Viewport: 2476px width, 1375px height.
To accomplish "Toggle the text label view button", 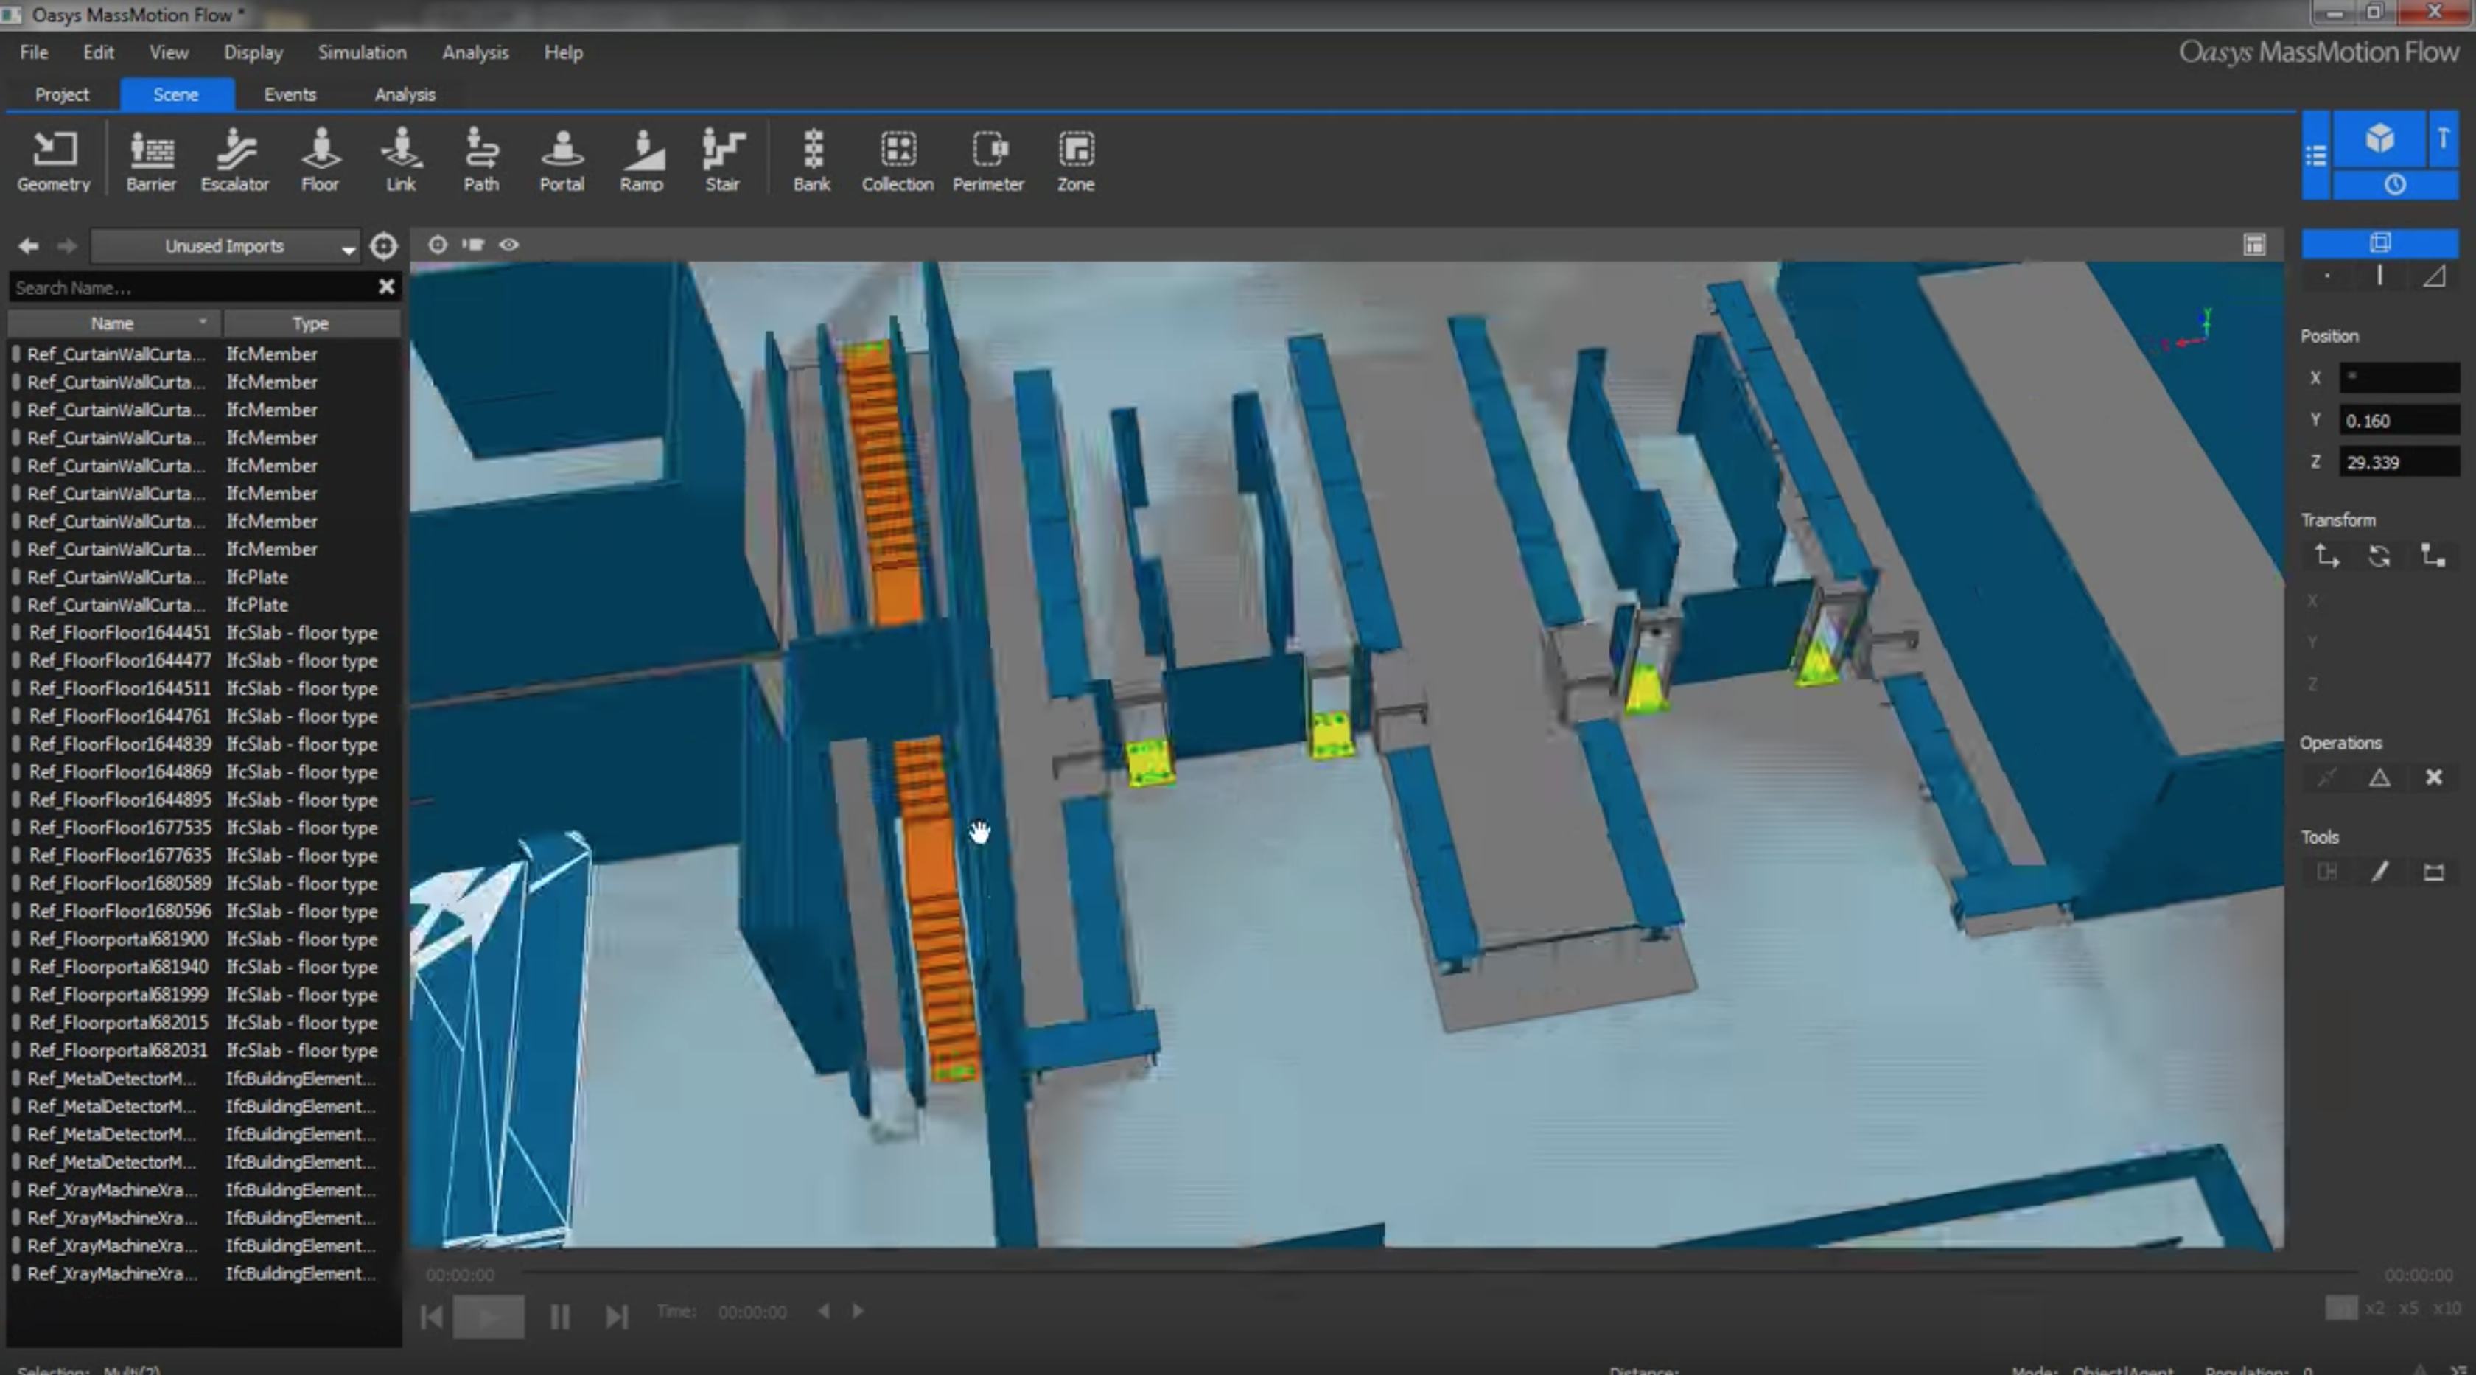I will (x=2444, y=139).
